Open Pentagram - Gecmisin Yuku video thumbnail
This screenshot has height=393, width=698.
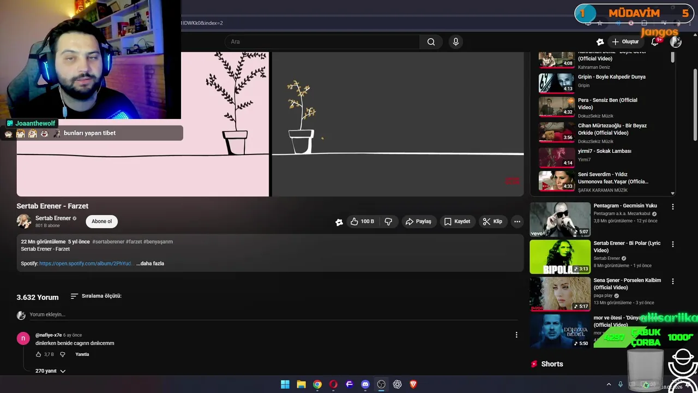560,219
